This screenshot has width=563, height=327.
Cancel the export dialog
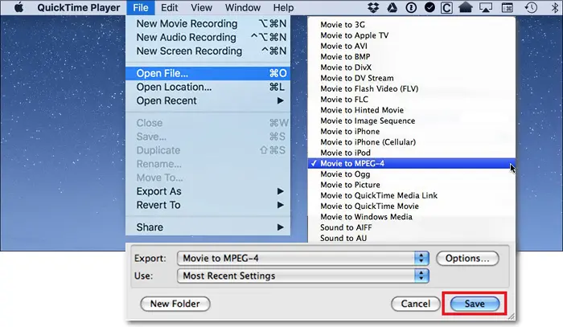click(416, 304)
